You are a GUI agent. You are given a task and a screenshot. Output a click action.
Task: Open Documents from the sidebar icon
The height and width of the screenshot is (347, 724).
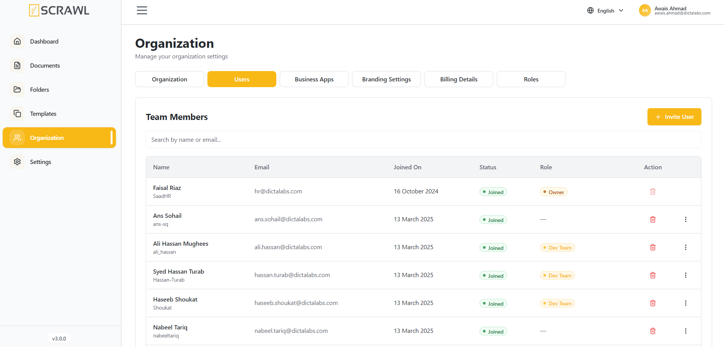[x=17, y=65]
